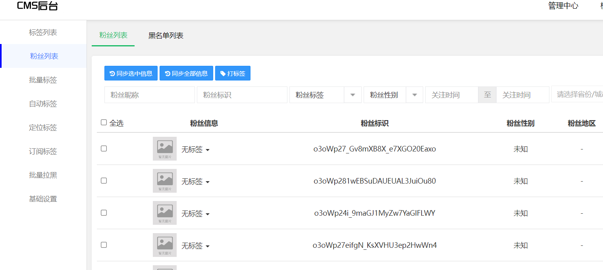Open 标签列表 in the sidebar
Screen dimensions: 603x270
[x=43, y=32]
